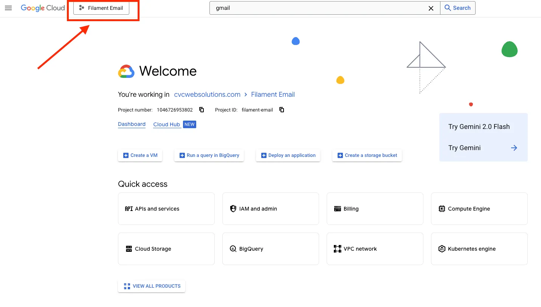Click the plus icon on Create a VM

[x=126, y=155]
